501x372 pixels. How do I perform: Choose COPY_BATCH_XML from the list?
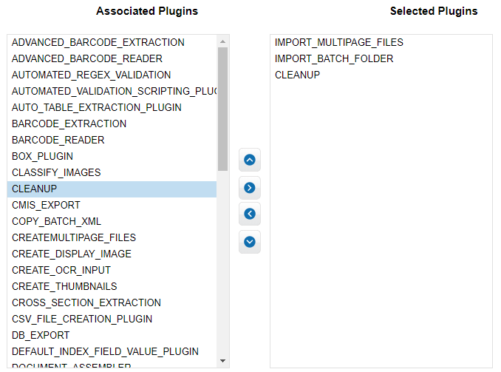click(112, 221)
